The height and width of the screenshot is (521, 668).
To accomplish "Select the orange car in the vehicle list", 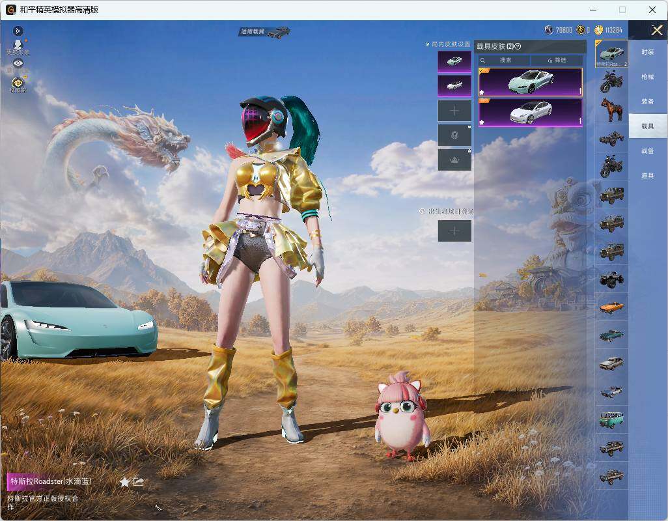I will coord(611,307).
